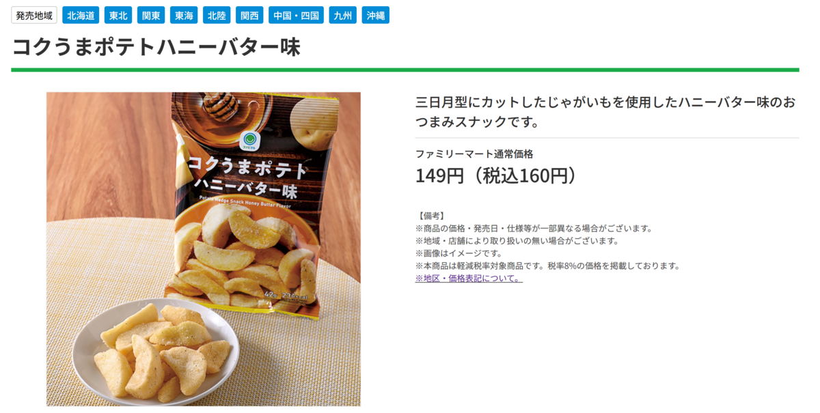Image resolution: width=820 pixels, height=413 pixels.
Task: Open the ※地区・価格表記について link
Action: coord(469,279)
